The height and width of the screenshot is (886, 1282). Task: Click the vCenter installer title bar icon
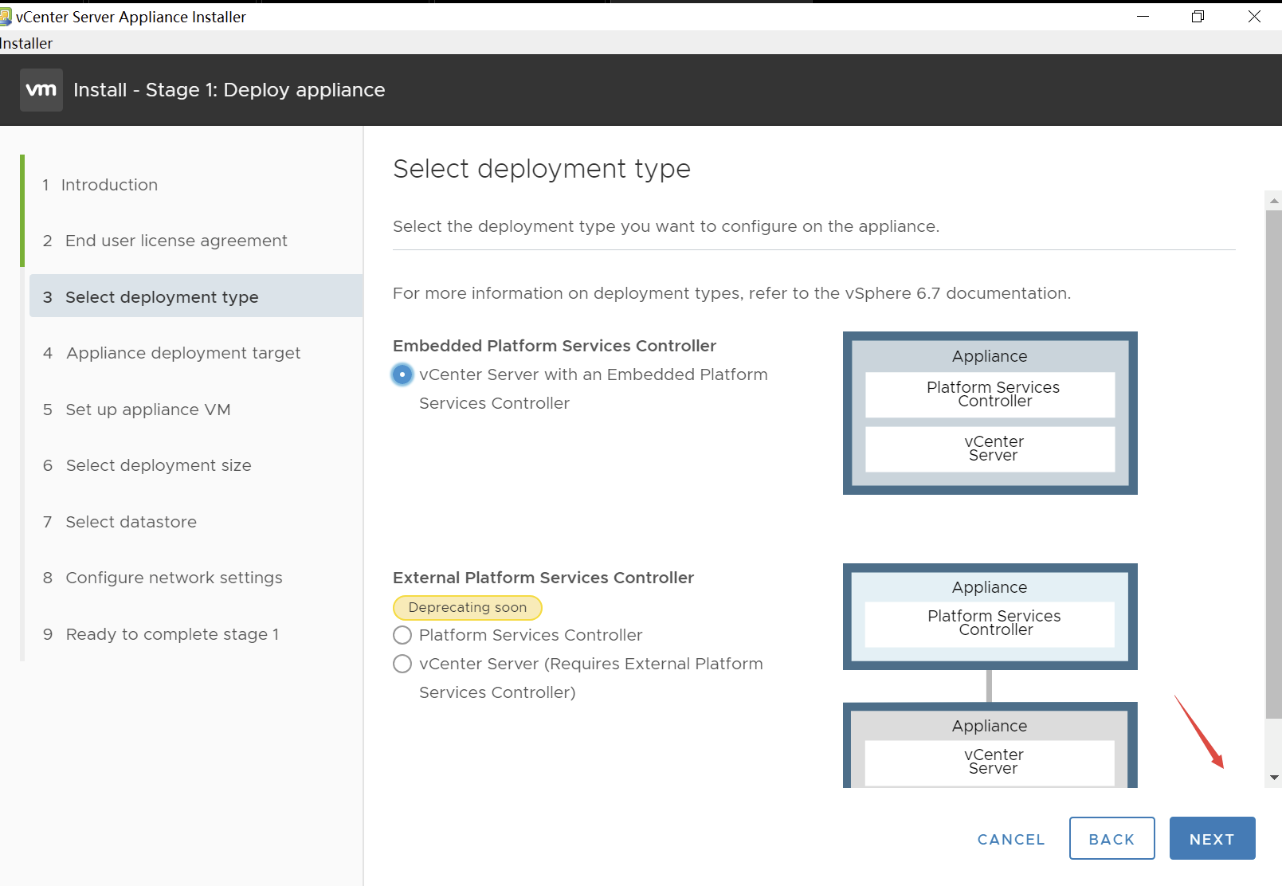6,17
